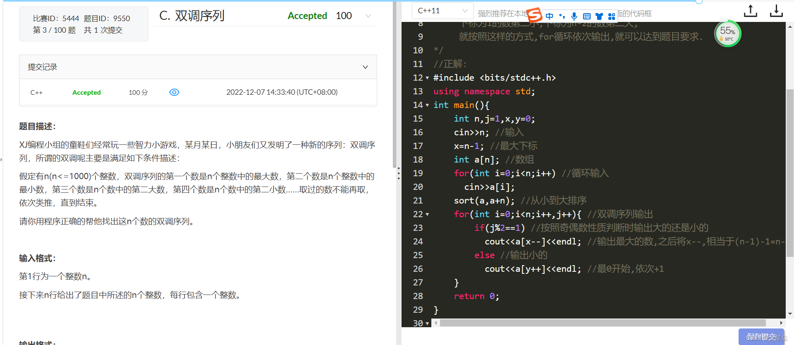Open Sogou toolbox grid icon
Screen dimensions: 794x345
pyautogui.click(x=612, y=16)
